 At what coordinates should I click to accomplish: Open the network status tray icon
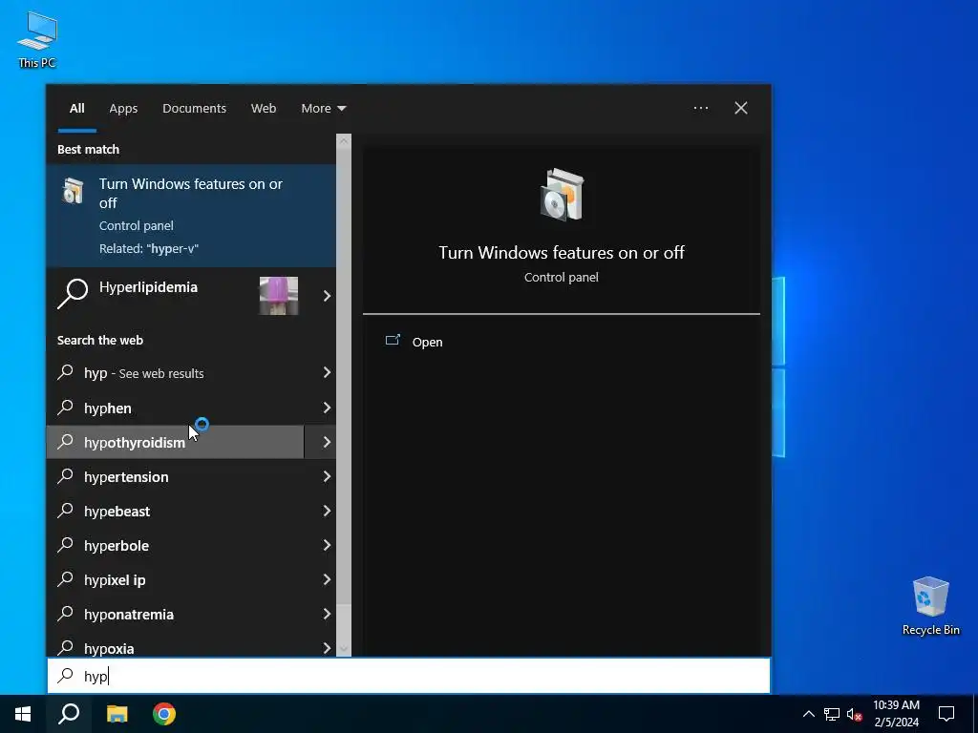(832, 714)
